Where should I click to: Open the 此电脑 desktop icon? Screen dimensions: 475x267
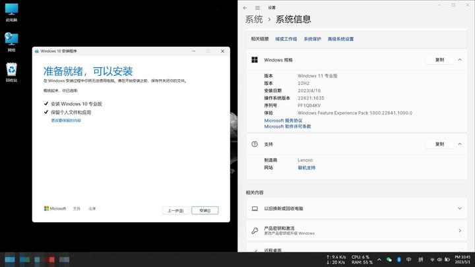tap(11, 12)
